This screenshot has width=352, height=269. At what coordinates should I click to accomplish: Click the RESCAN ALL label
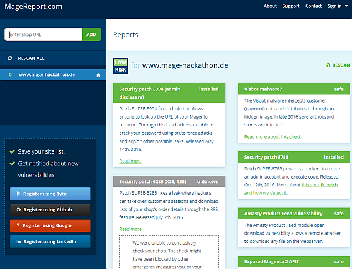point(31,58)
